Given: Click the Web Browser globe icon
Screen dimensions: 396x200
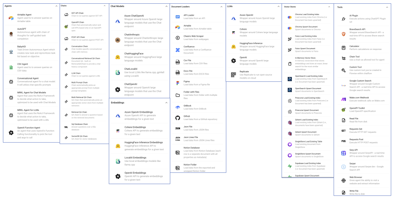Looking at the screenshot, I should (344, 181).
